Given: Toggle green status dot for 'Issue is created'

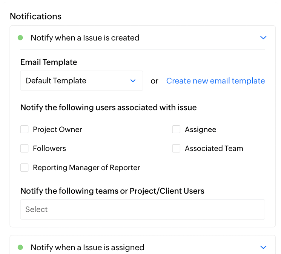Looking at the screenshot, I should [20, 38].
